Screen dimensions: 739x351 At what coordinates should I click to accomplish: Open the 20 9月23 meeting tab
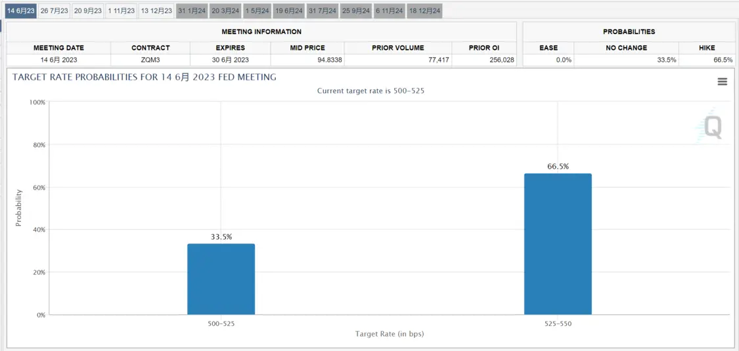coord(87,10)
